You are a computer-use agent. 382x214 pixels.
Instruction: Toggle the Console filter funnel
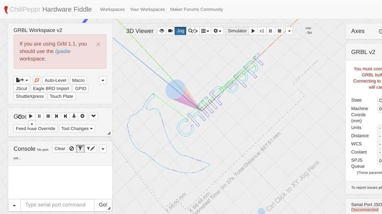80,149
